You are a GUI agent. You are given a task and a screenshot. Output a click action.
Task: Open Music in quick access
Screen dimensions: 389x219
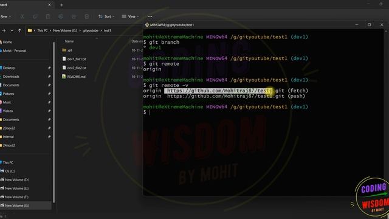[6, 102]
